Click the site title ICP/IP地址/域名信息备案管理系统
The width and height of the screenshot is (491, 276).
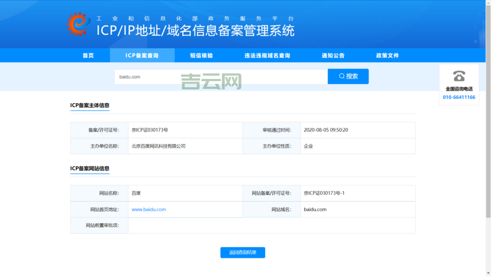(196, 31)
